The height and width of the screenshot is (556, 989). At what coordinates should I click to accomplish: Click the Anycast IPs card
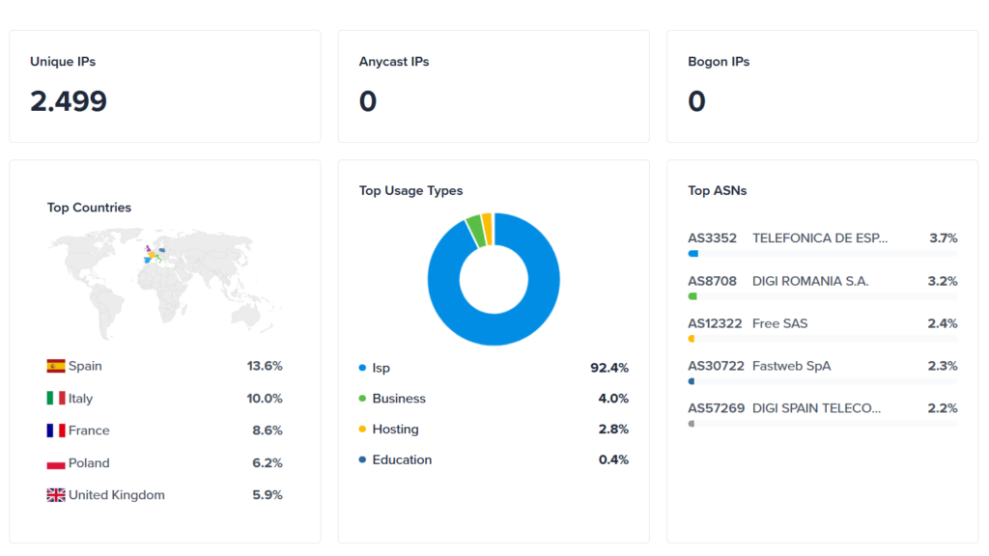point(494,86)
